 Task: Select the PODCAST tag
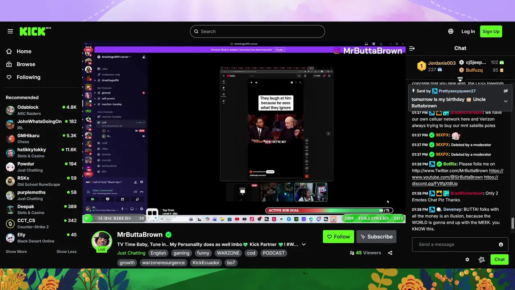[x=274, y=253]
